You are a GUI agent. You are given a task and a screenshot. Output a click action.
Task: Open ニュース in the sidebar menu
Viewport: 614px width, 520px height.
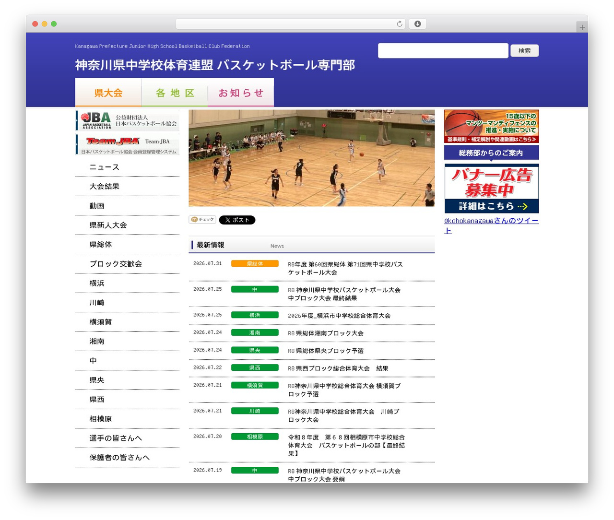[127, 167]
